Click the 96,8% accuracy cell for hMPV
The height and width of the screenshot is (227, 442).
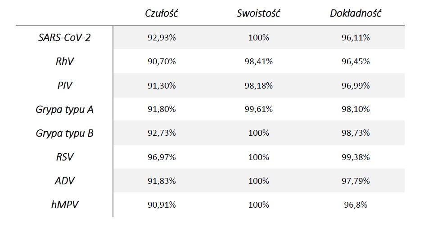point(356,205)
